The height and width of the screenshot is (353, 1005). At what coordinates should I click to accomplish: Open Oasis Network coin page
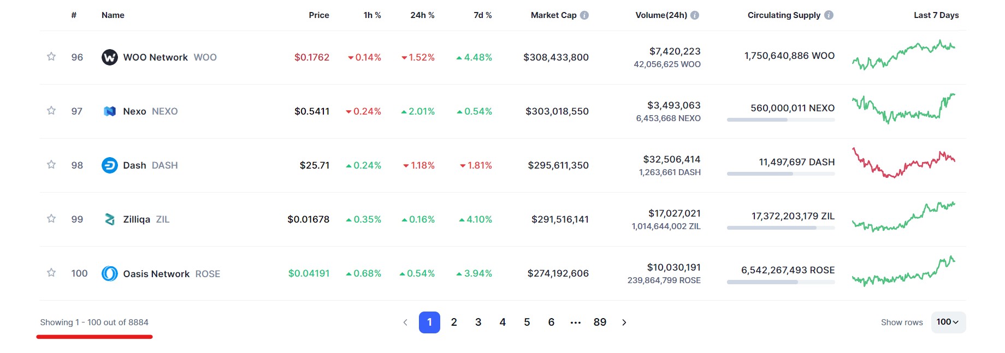pyautogui.click(x=172, y=274)
